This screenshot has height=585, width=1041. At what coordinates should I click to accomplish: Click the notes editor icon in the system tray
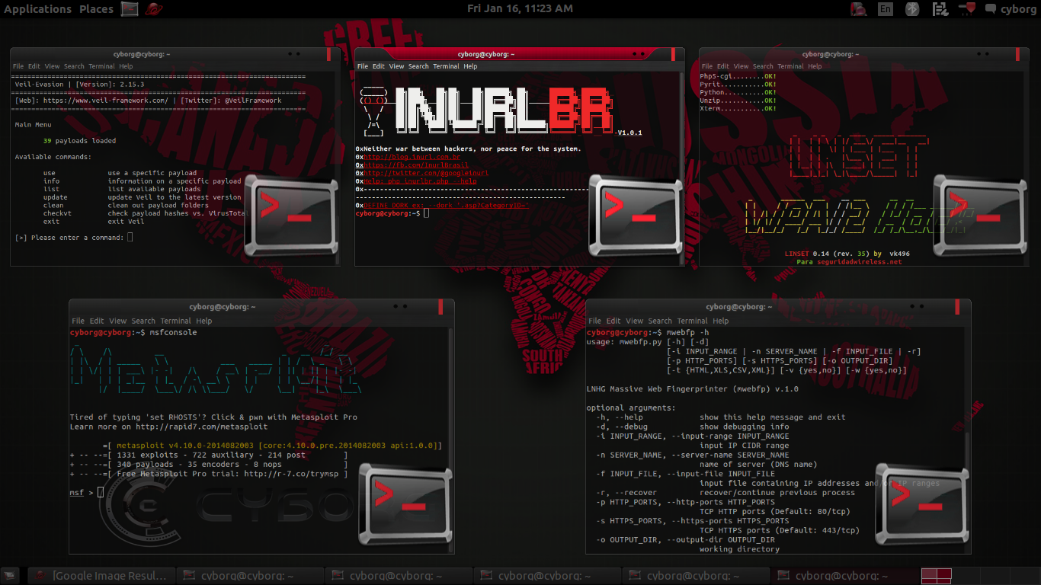pos(940,9)
